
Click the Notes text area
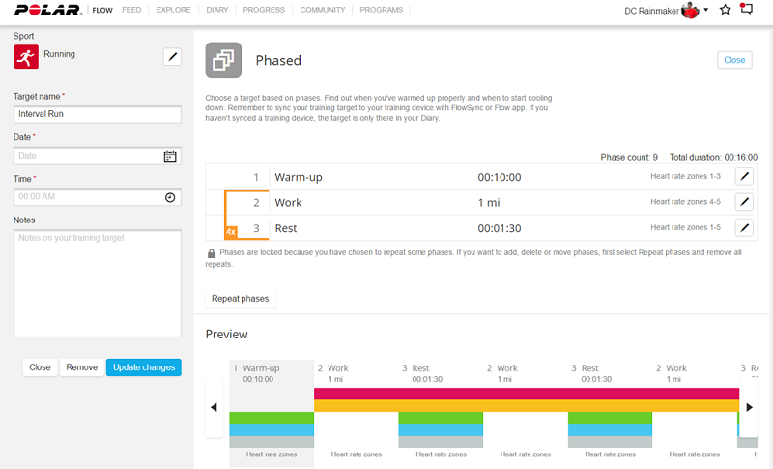point(98,283)
